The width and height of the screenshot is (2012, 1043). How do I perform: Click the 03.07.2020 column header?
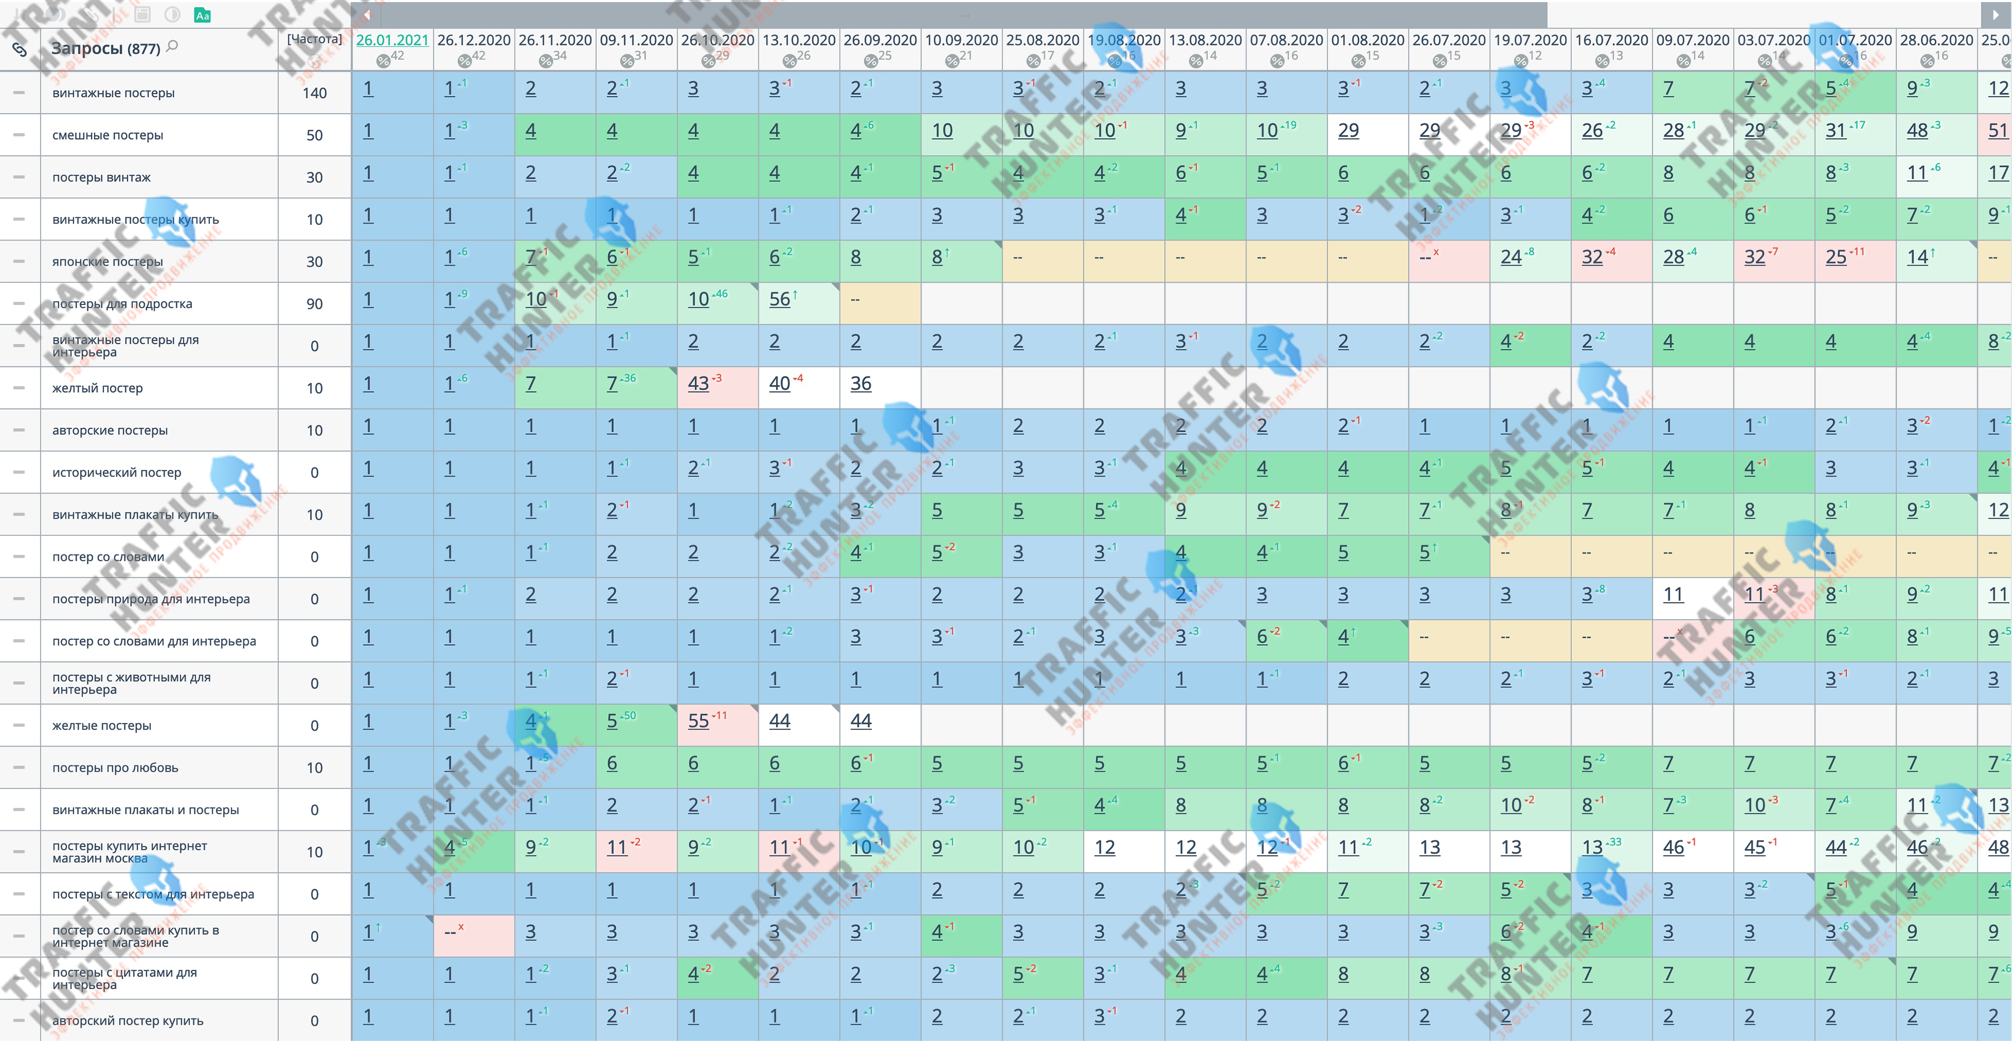[1774, 50]
